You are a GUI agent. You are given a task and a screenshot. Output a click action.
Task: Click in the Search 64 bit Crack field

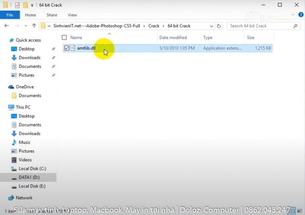(259, 26)
